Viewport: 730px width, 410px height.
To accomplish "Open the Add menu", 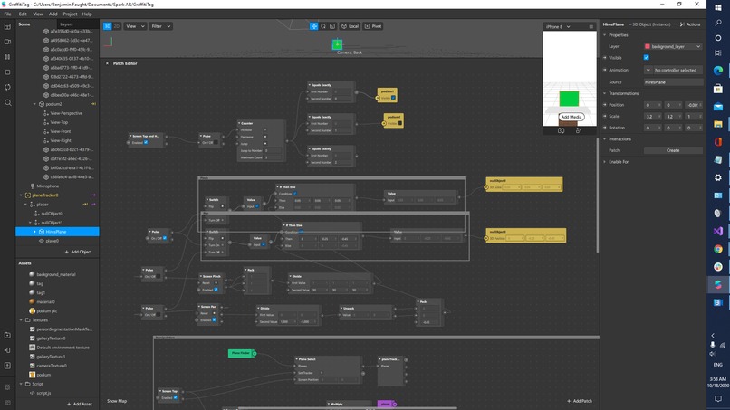I will click(53, 14).
